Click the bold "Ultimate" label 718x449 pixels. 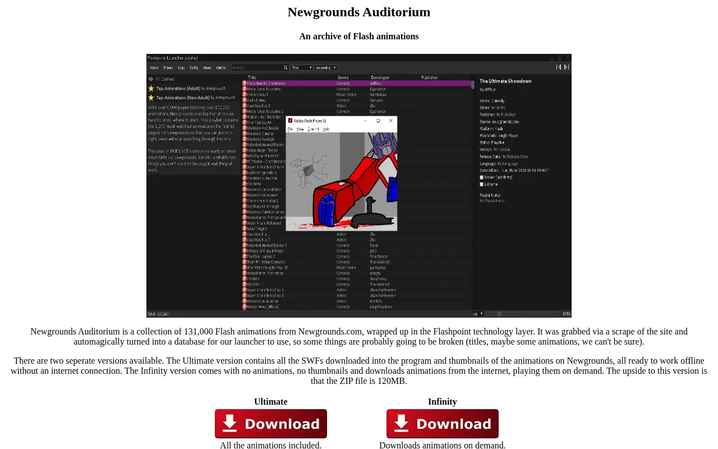click(271, 402)
